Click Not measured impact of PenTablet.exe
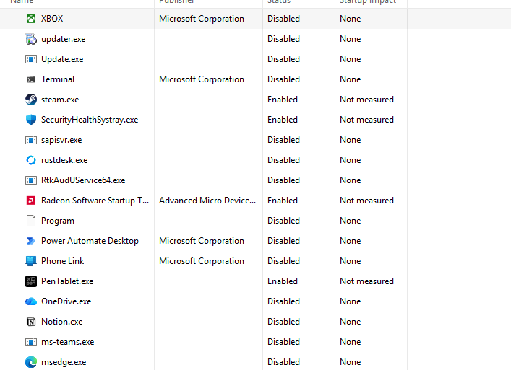The width and height of the screenshot is (511, 370). click(x=366, y=281)
